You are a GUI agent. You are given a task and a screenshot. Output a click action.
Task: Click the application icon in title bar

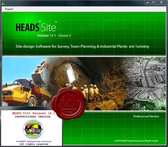[3, 3]
